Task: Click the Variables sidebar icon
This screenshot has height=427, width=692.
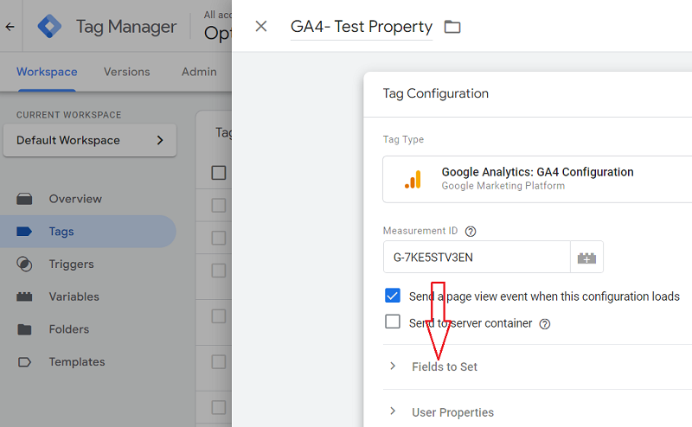Action: pos(24,296)
